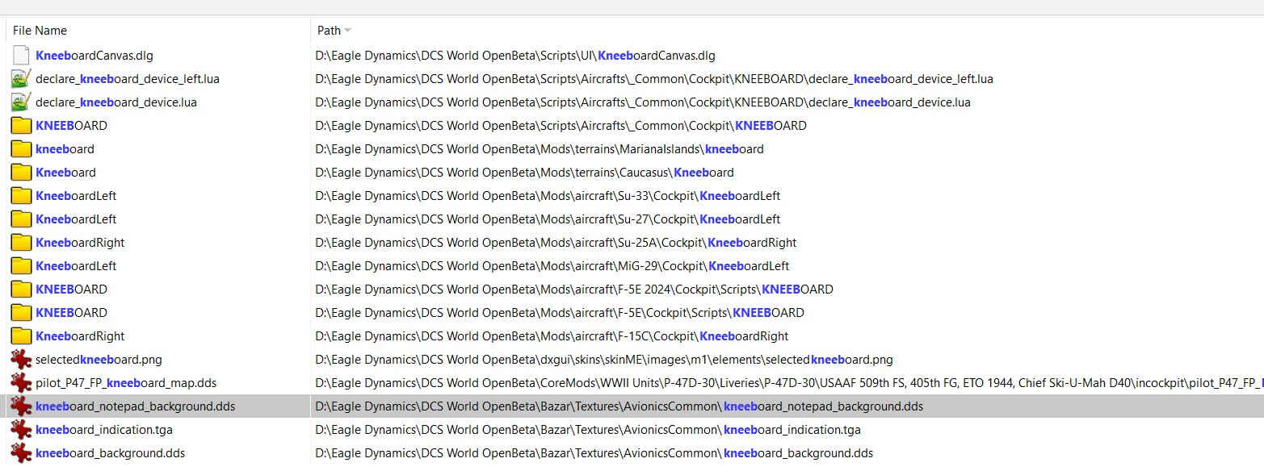Click the folder icon of the Su-27 KneeboardLeft folder
This screenshot has height=475, width=1264.
[x=22, y=219]
